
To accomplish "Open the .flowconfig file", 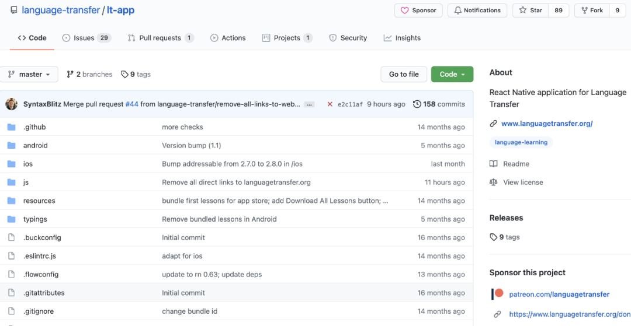I will 41,275.
